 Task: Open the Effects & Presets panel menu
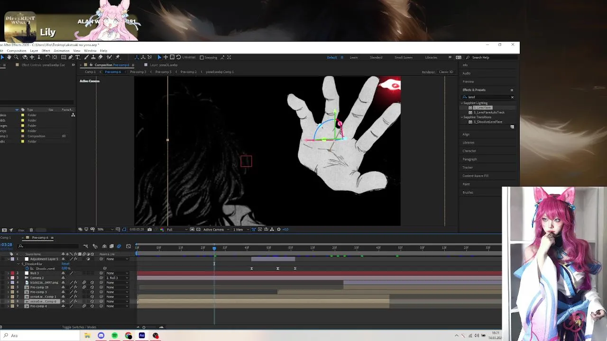click(x=512, y=90)
